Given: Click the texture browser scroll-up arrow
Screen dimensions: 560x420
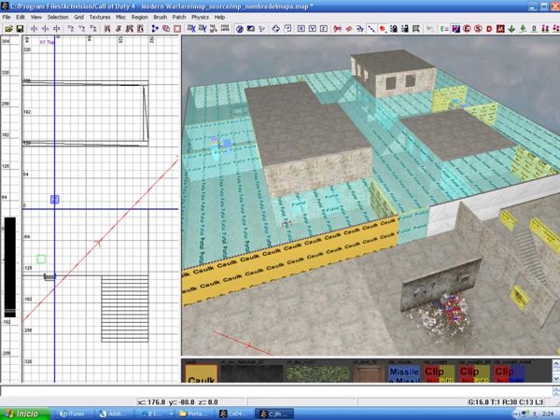Looking at the screenshot, I should 556,364.
